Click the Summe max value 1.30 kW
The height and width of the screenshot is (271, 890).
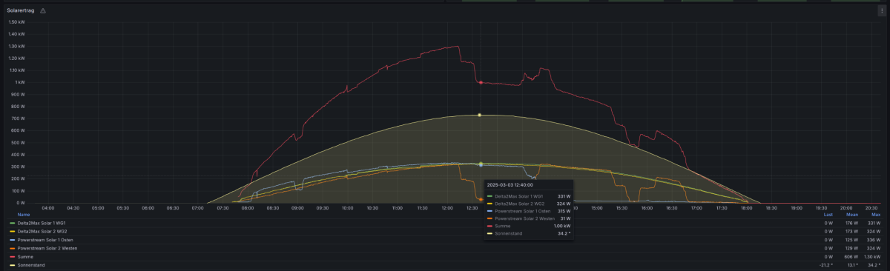[873, 257]
